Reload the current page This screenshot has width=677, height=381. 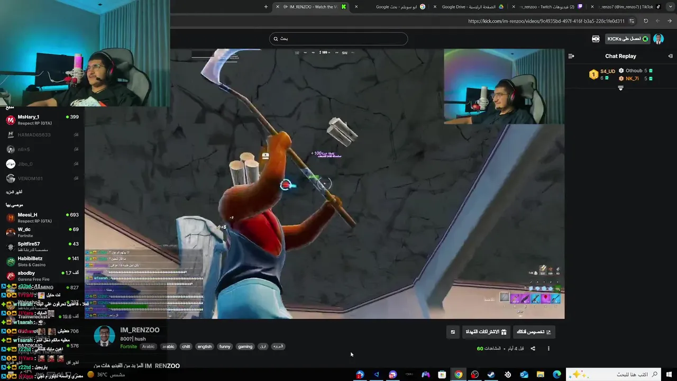point(646,21)
